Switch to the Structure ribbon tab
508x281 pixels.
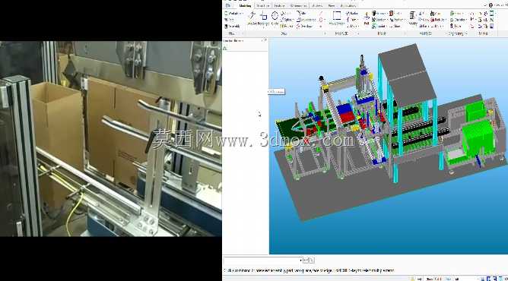click(263, 6)
